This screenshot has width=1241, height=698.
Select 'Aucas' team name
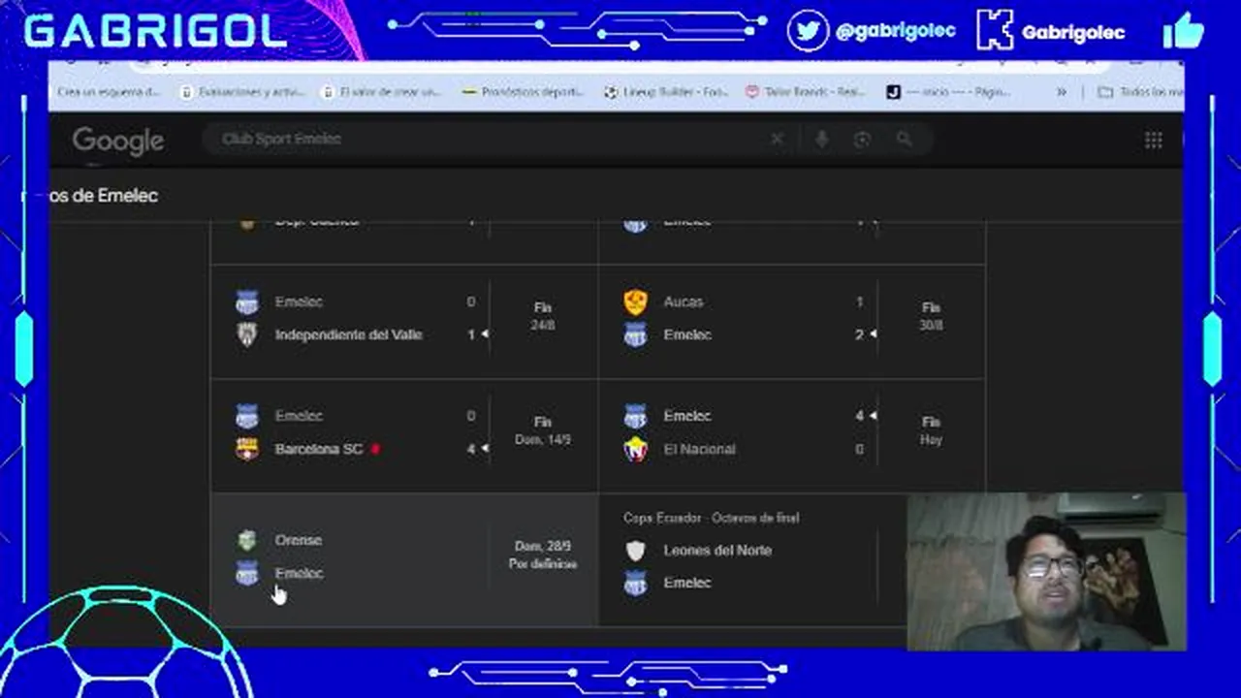[x=684, y=302]
